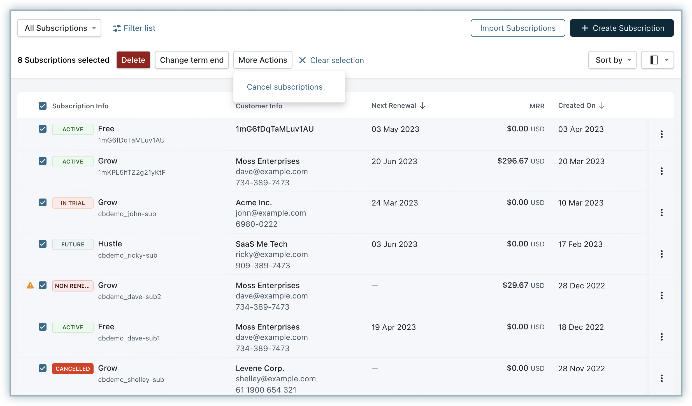Open kebab menu for cbdemo_ricky-sub row
The height and width of the screenshot is (406, 692).
click(661, 254)
